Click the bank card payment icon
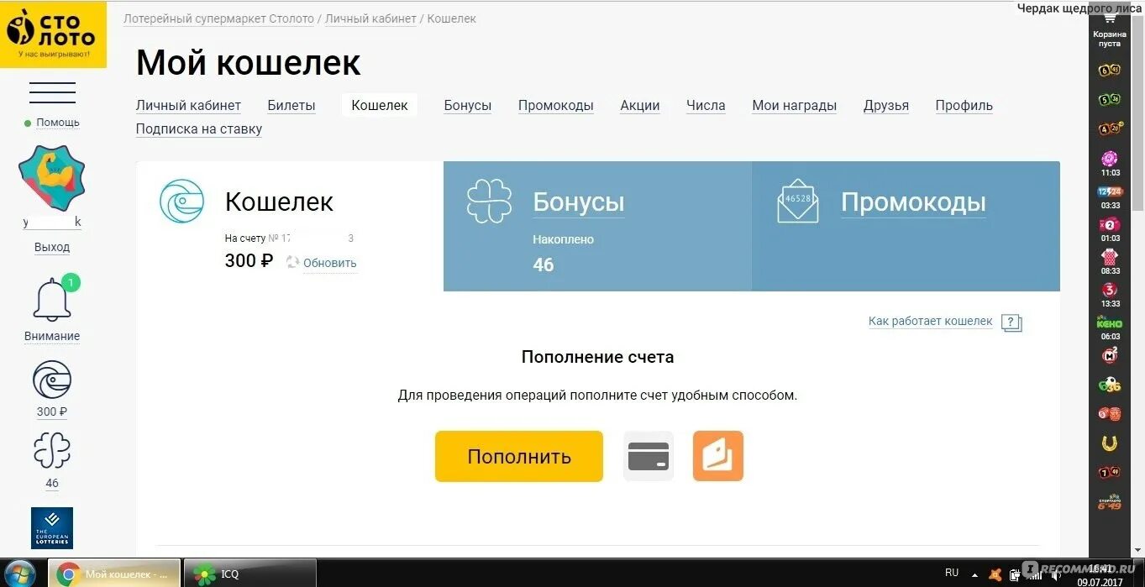Viewport: 1145px width, 587px height. [649, 456]
